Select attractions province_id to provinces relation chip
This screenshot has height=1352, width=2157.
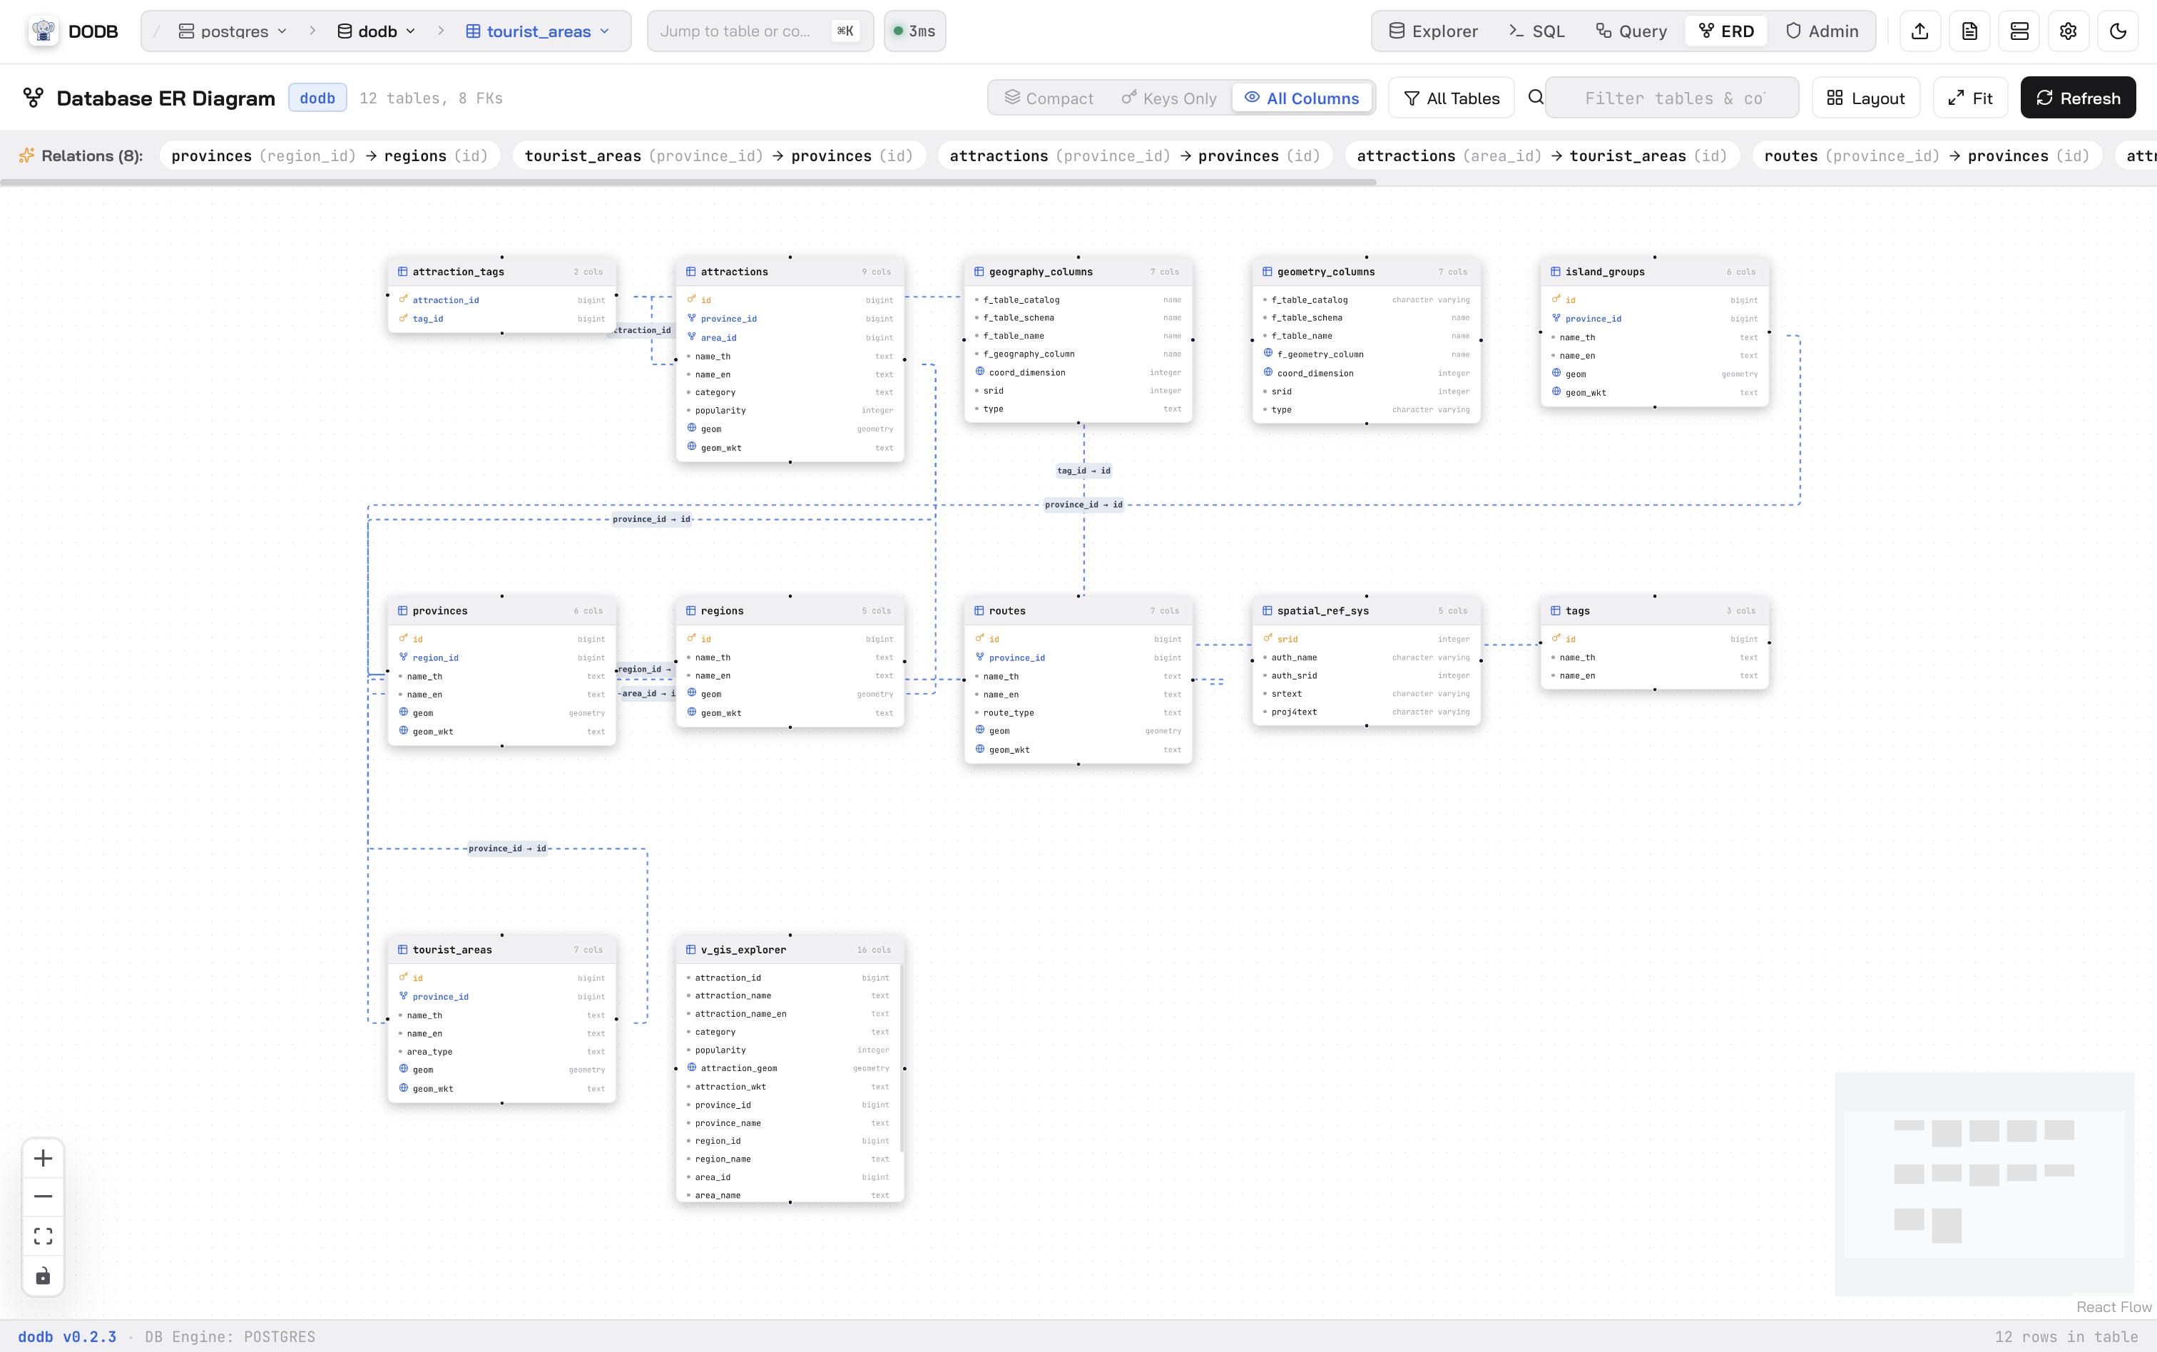(1135, 155)
